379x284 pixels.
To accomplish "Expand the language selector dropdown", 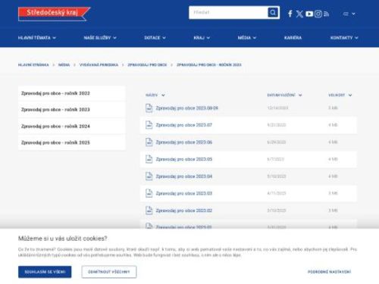I will tap(349, 14).
